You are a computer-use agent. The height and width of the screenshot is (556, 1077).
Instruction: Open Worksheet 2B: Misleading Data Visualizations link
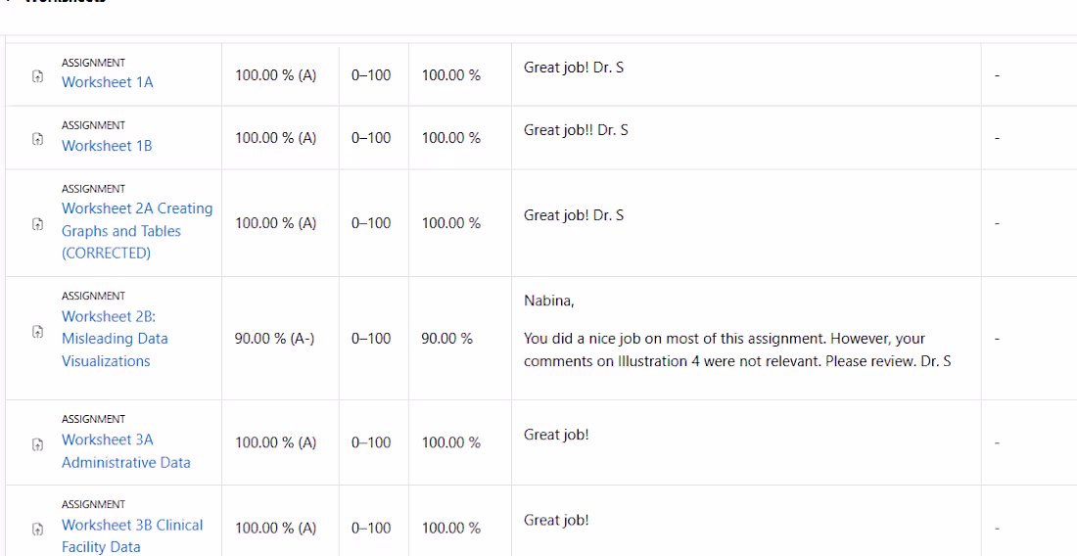(x=115, y=339)
